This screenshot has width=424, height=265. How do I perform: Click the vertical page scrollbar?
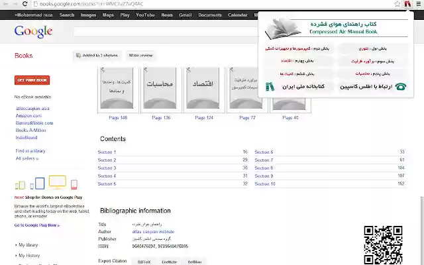[x=422, y=231]
